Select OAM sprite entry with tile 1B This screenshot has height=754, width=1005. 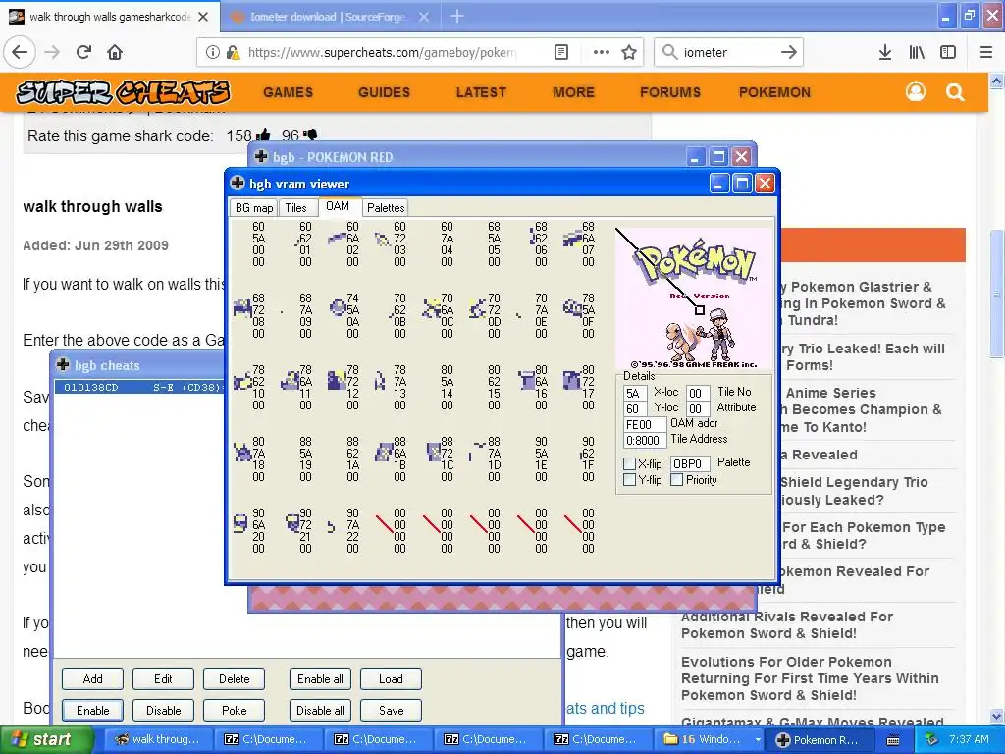[x=391, y=459]
